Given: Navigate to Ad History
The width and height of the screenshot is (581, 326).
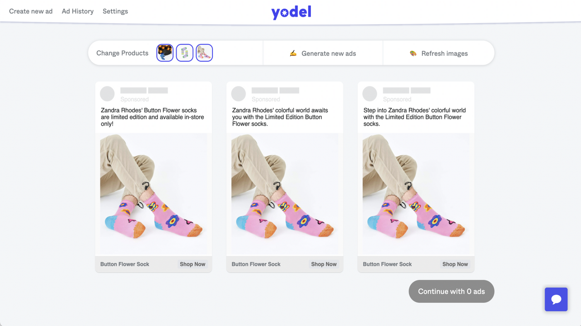Looking at the screenshot, I should click(78, 11).
